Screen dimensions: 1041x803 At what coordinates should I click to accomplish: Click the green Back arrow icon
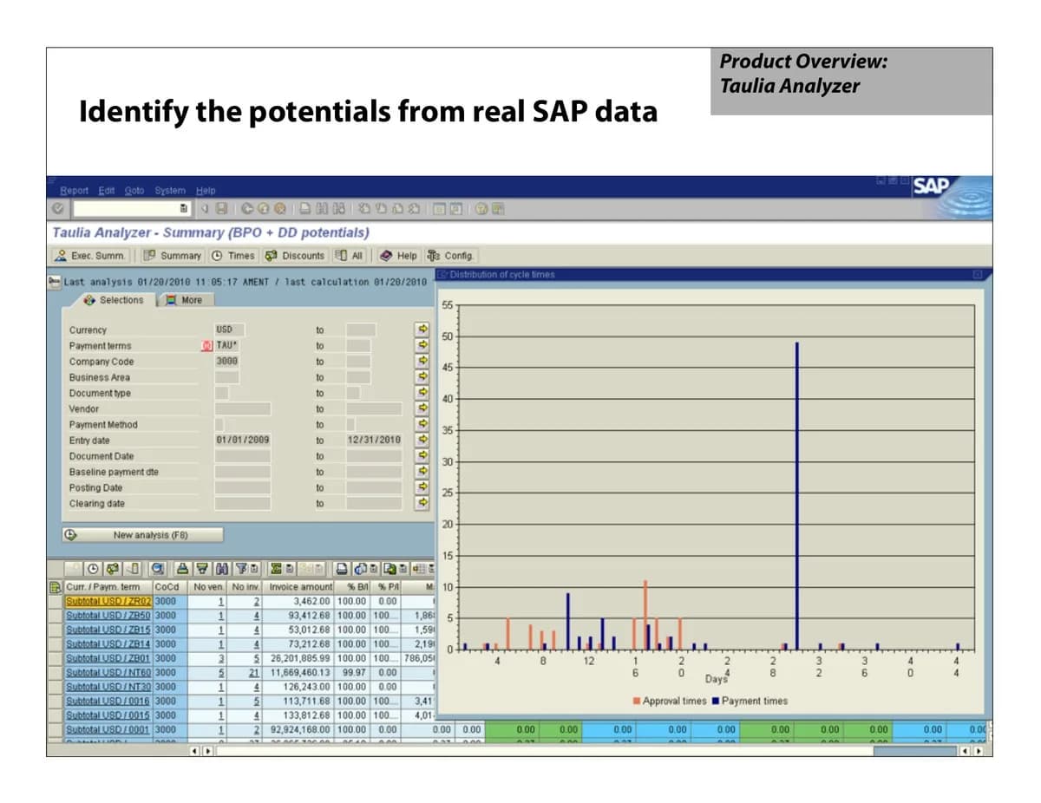click(247, 209)
